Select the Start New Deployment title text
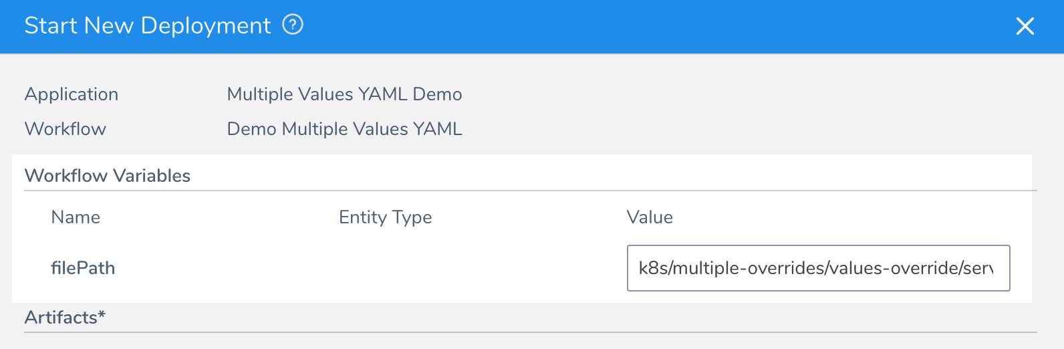The height and width of the screenshot is (349, 1064). pos(148,25)
